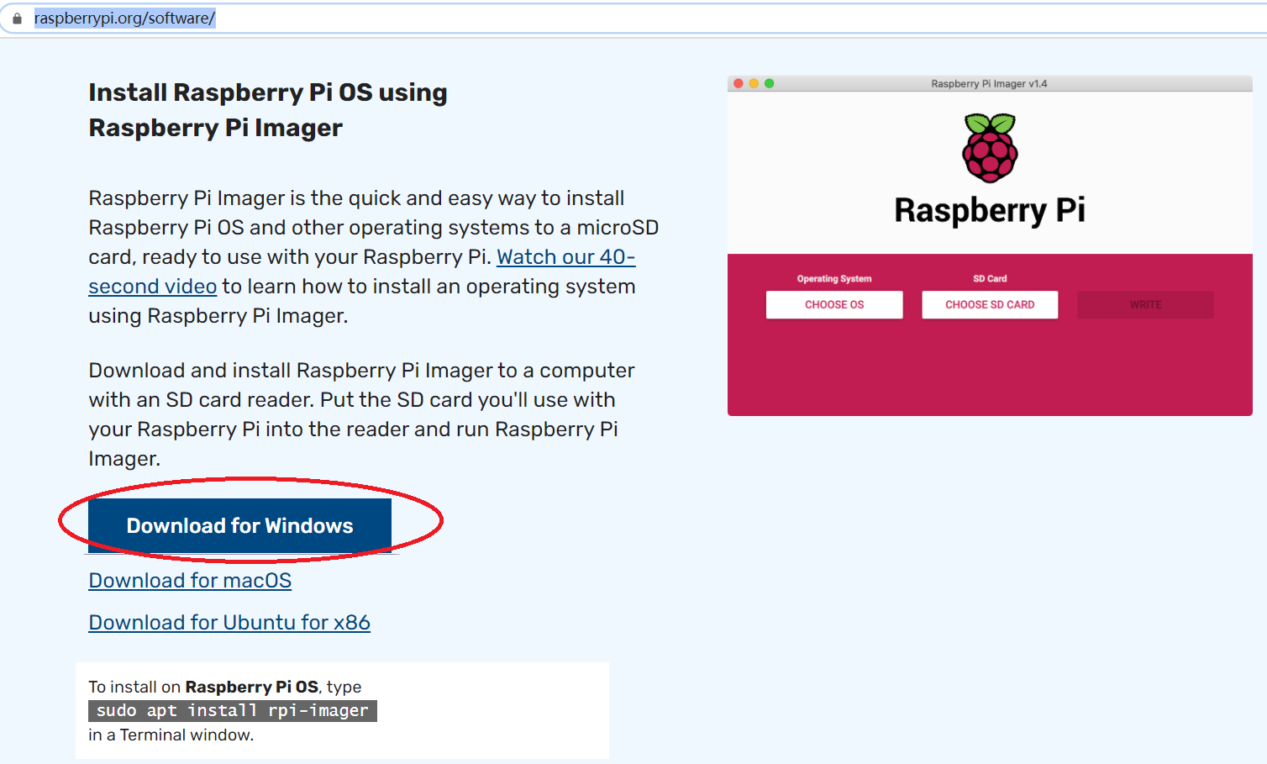Click the green traffic-light dot on the Imager window

point(770,83)
